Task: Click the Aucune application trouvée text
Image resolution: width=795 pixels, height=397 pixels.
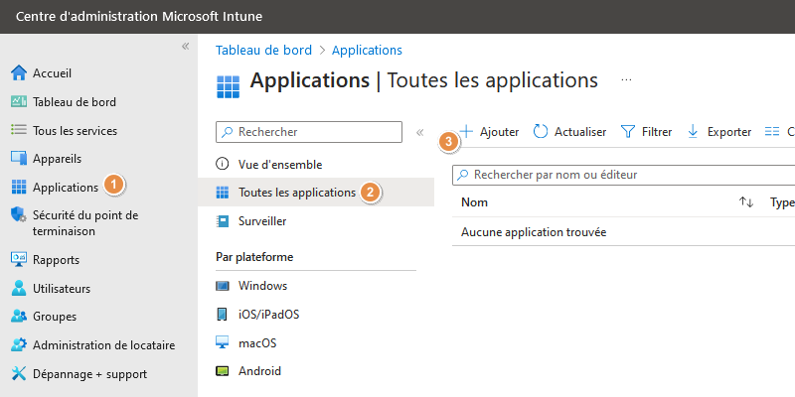Action: click(x=534, y=232)
